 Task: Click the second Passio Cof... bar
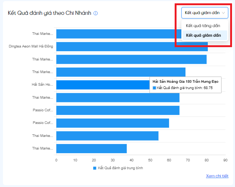pyautogui.click(x=112, y=123)
